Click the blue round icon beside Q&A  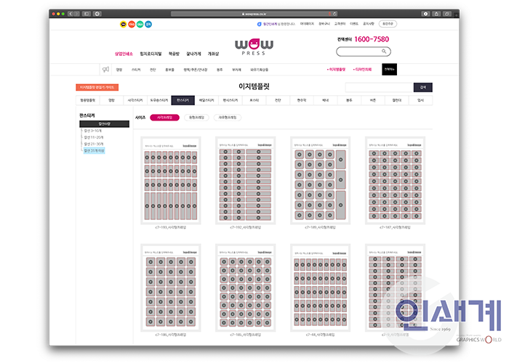(x=148, y=24)
